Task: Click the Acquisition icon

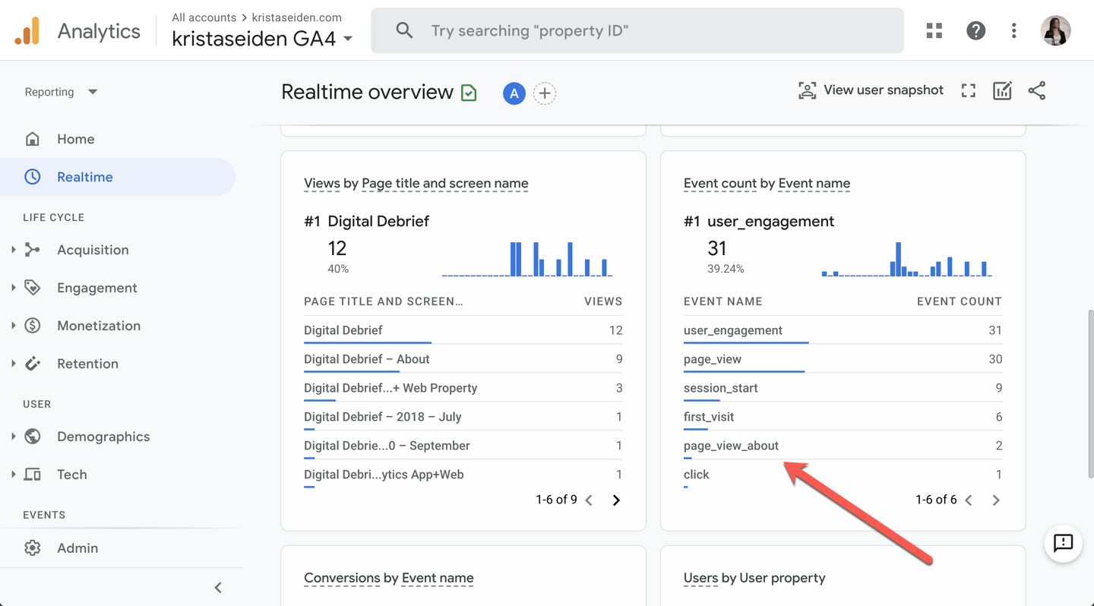Action: point(32,250)
